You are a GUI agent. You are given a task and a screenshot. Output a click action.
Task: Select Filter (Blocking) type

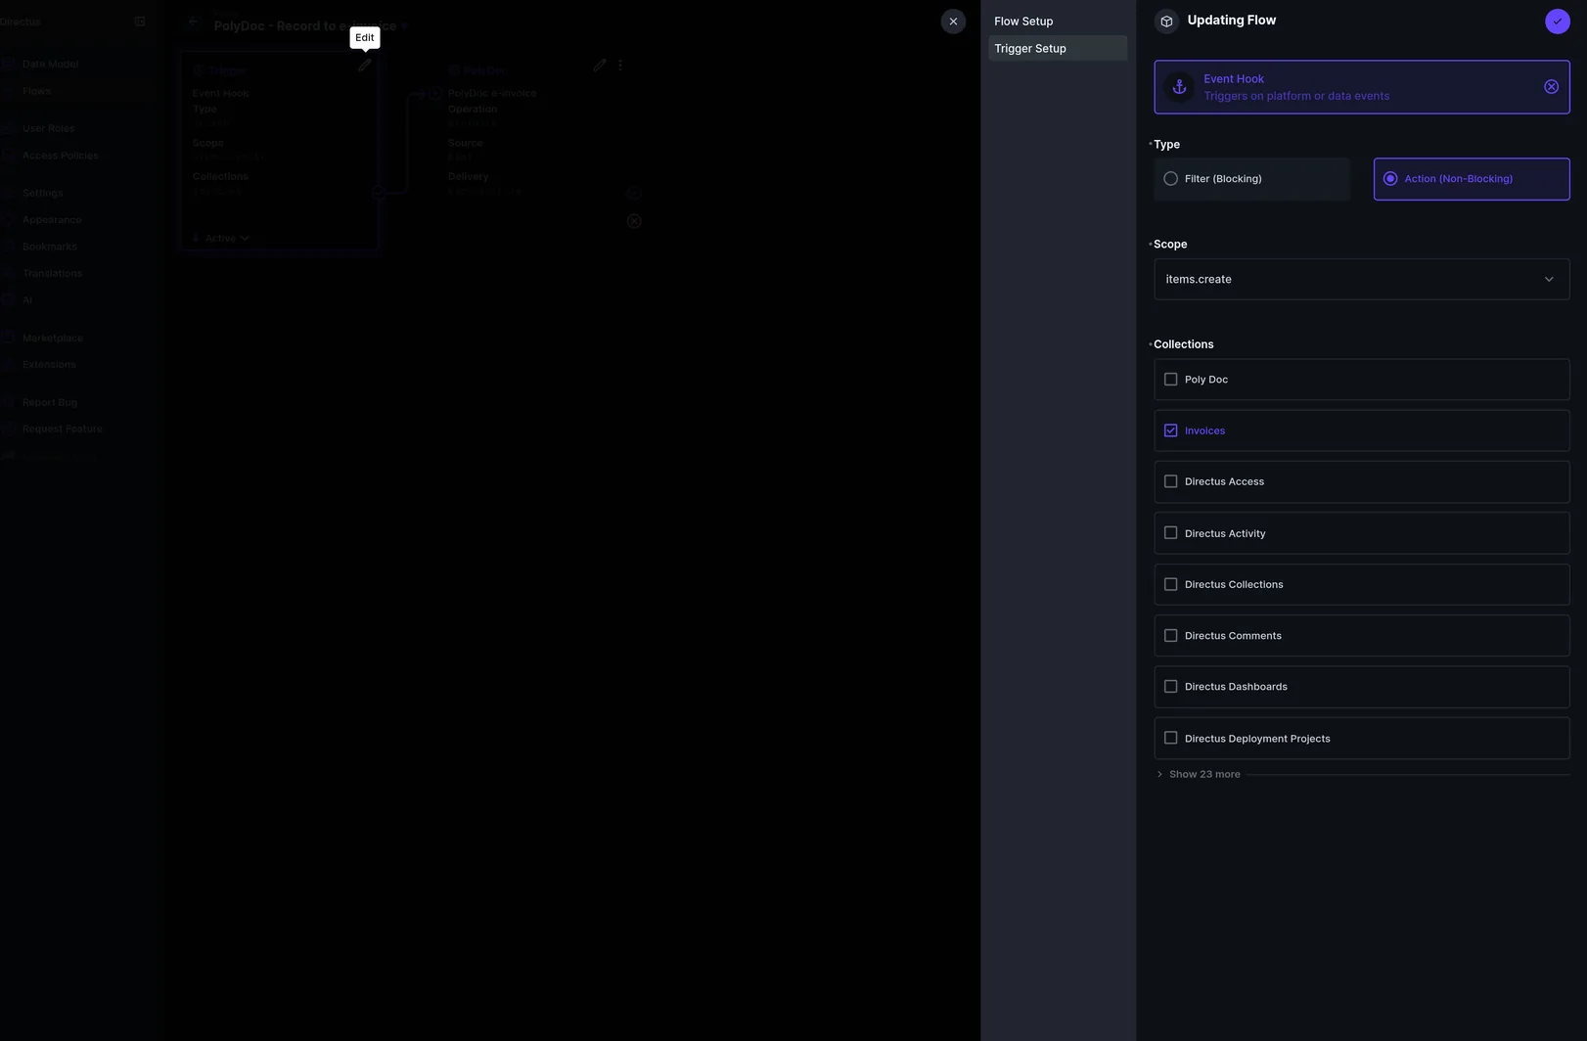[1251, 179]
